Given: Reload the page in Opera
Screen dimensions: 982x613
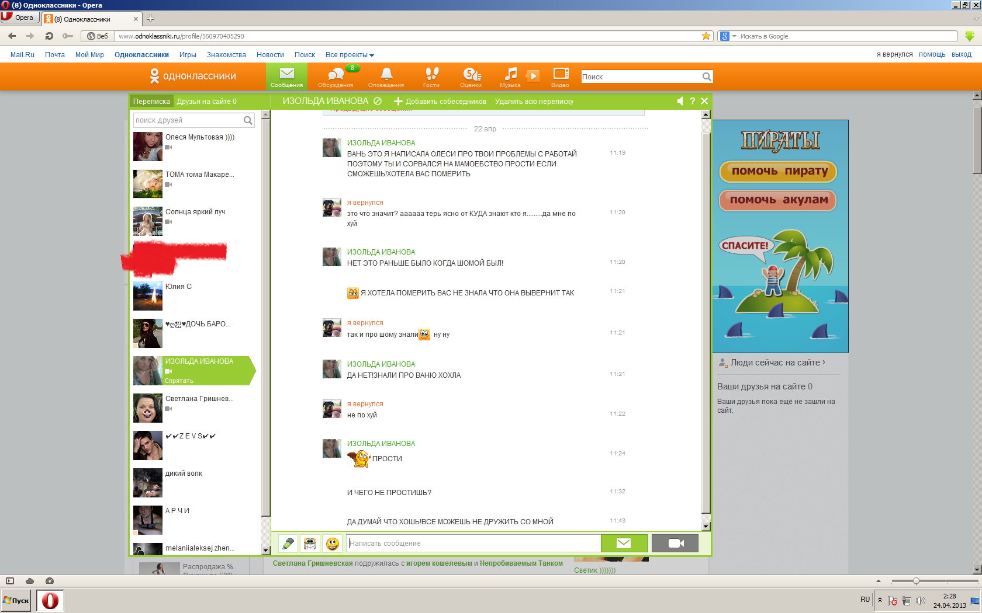Looking at the screenshot, I should point(49,36).
